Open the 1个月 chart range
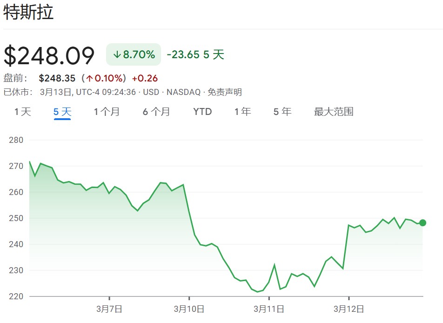443x323 pixels. point(107,112)
